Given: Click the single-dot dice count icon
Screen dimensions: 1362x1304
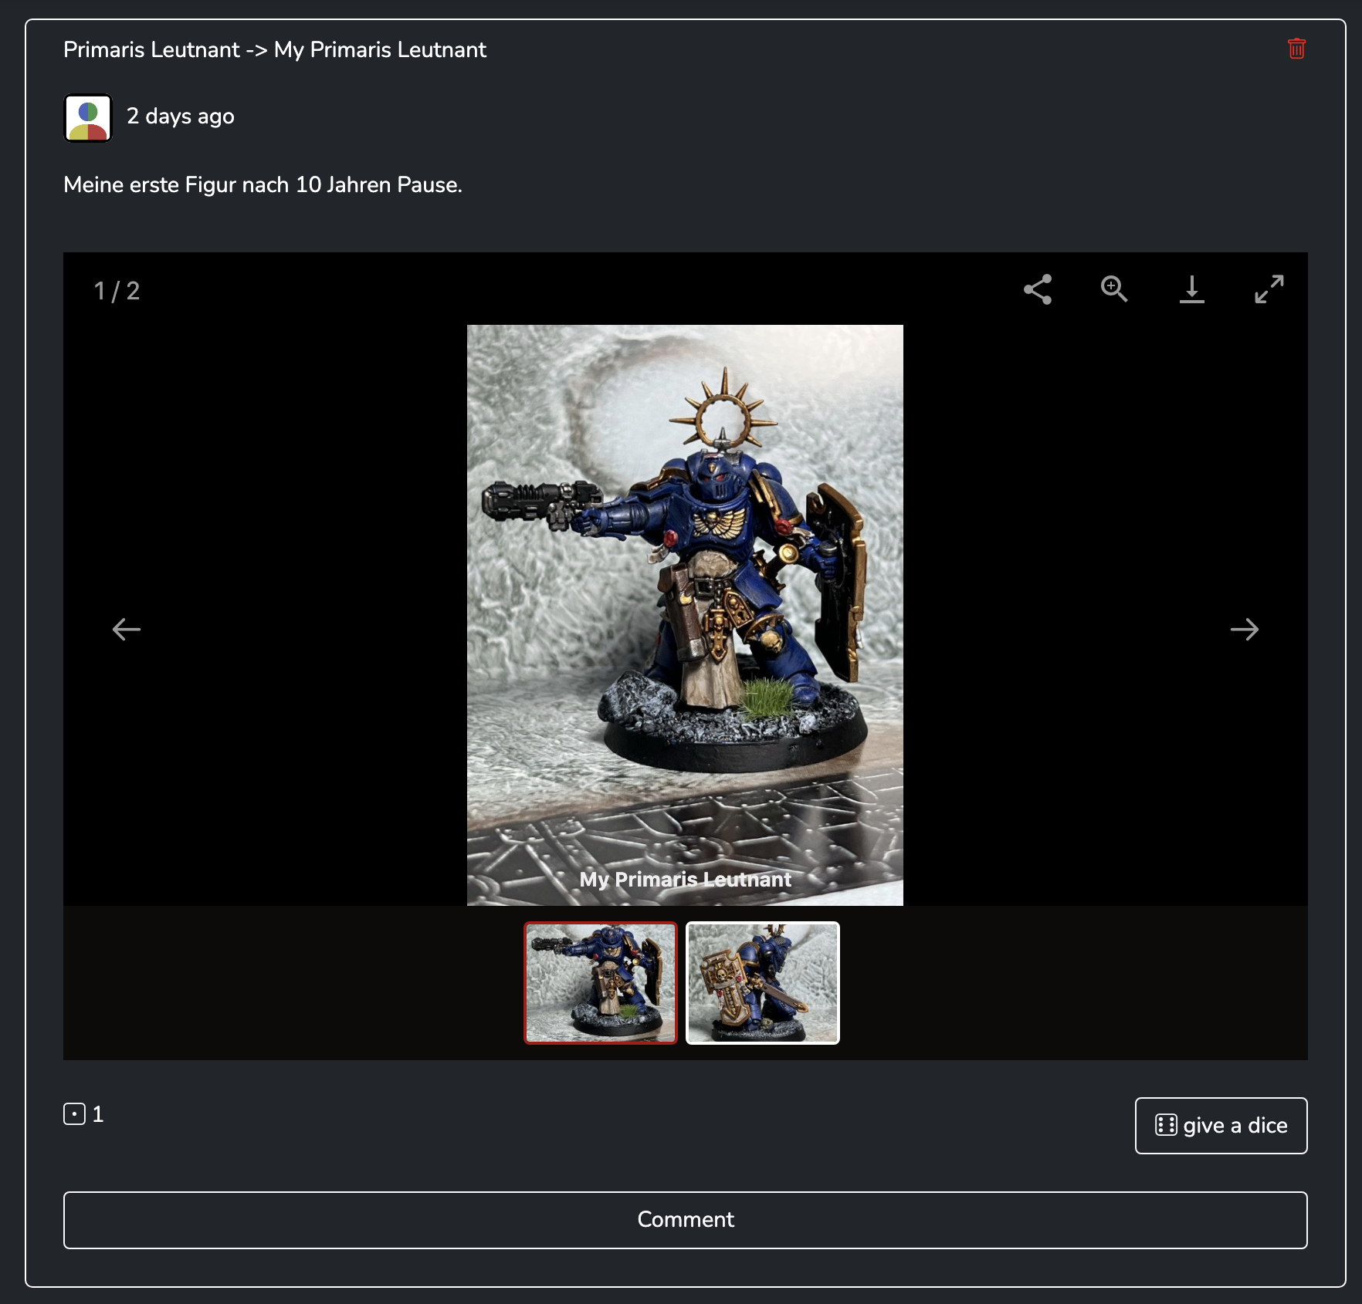Looking at the screenshot, I should pos(74,1113).
